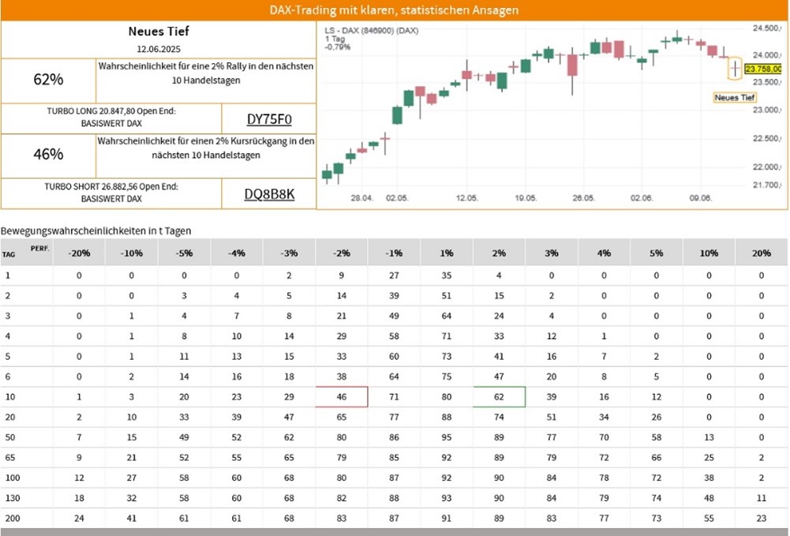
Task: Click the 26.05. date label on the chart axis
Action: (x=583, y=198)
